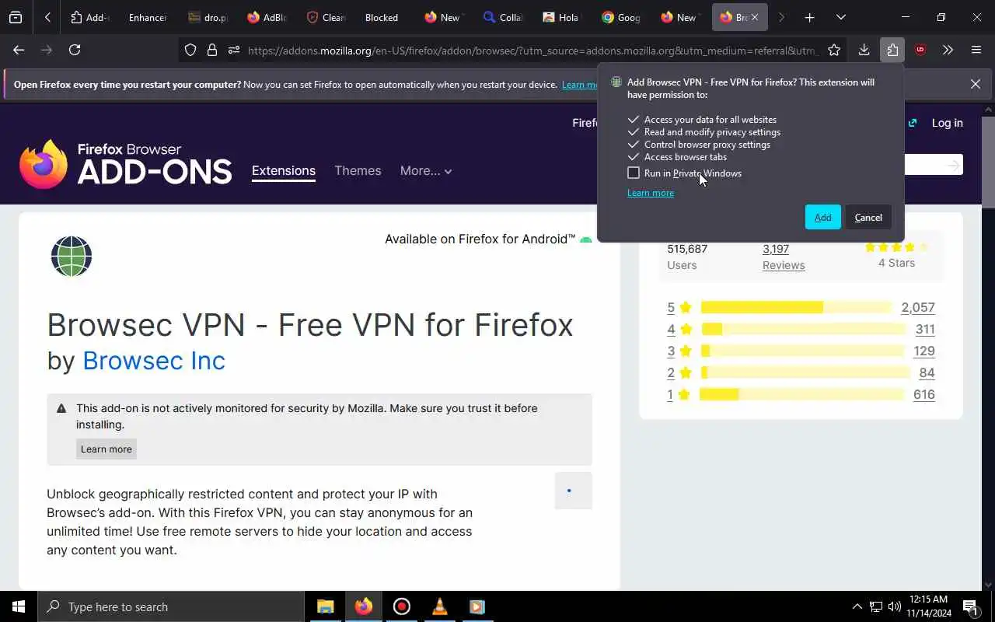Go back to previous page
This screenshot has width=995, height=622.
point(19,50)
